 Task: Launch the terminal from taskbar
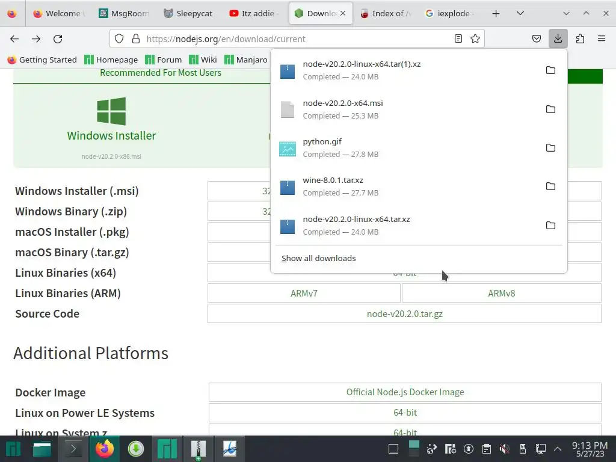pos(73,449)
